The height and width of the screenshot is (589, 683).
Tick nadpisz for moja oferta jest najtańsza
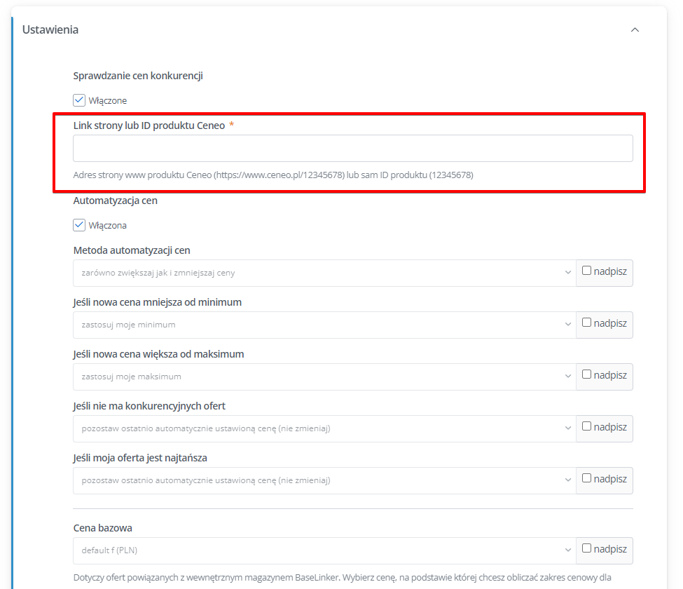click(x=587, y=478)
